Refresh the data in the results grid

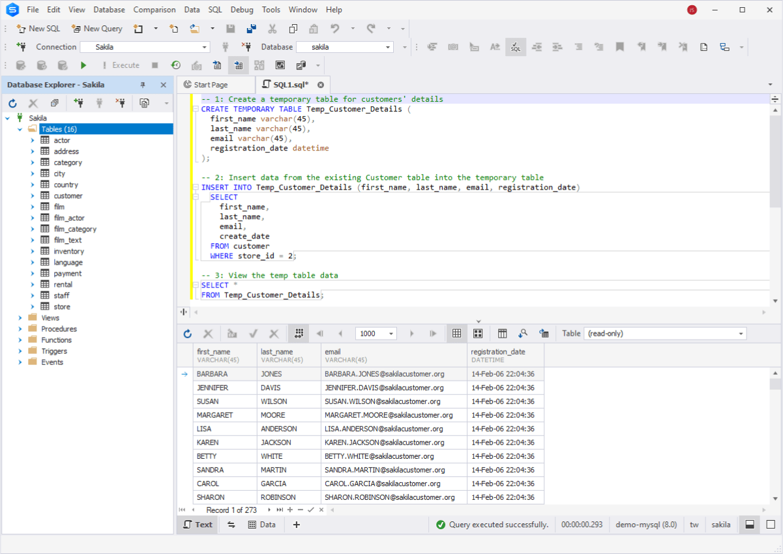(188, 333)
